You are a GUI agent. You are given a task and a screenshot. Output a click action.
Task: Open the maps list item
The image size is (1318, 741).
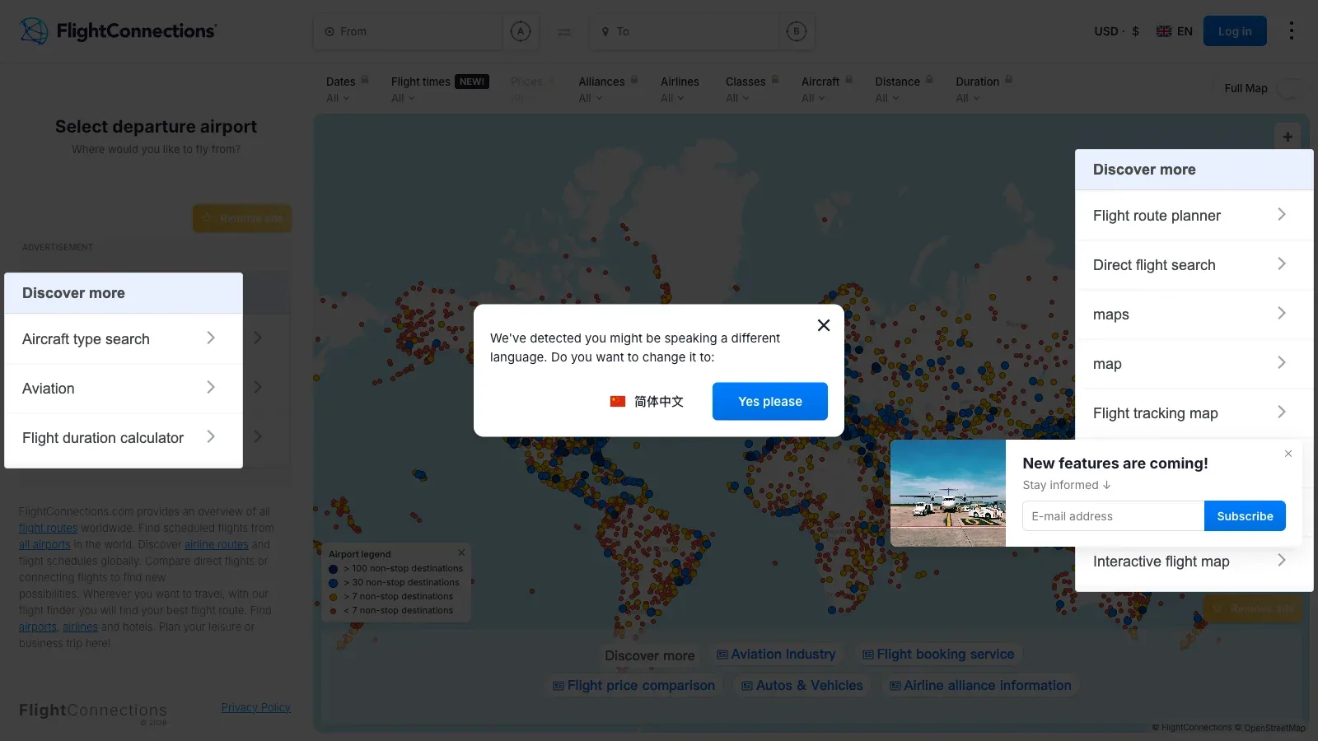point(1194,315)
